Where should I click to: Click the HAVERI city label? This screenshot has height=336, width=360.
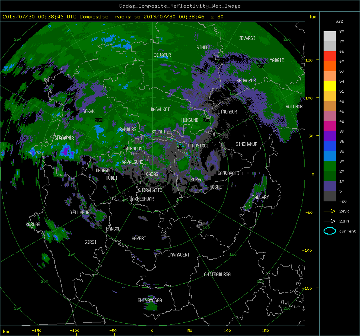point(139,239)
